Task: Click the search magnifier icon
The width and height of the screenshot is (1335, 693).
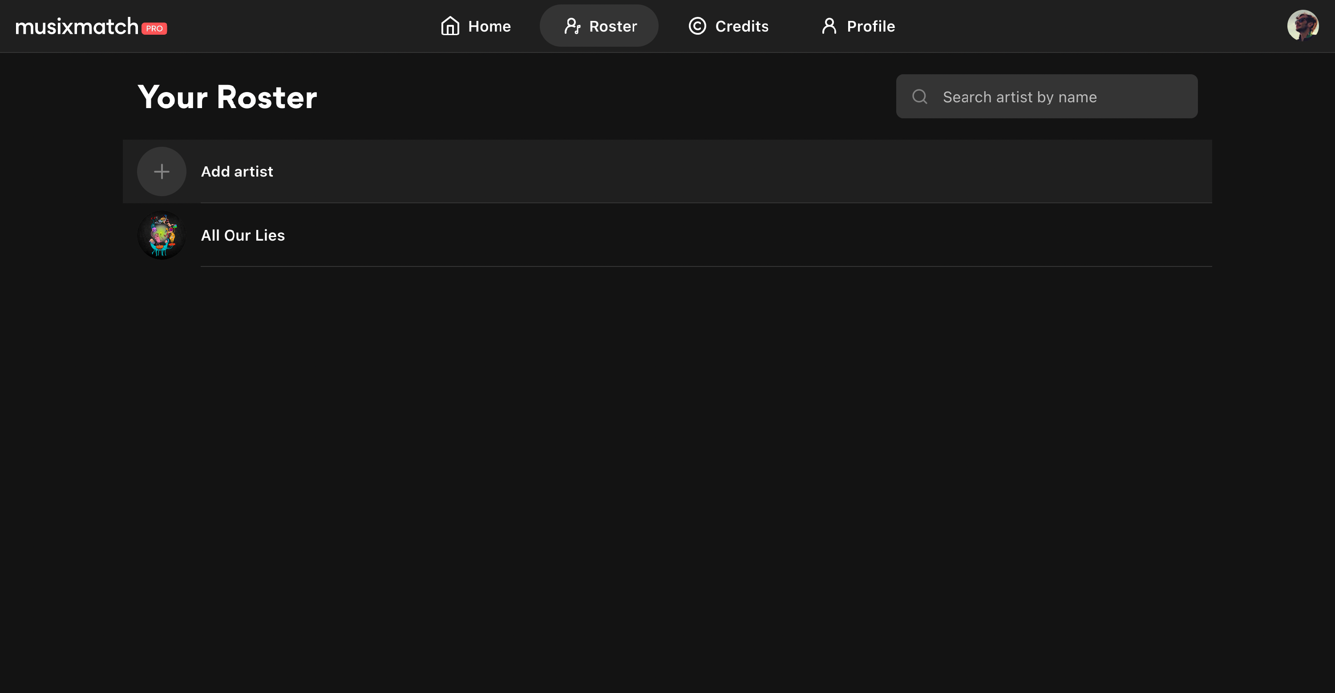Action: 920,97
